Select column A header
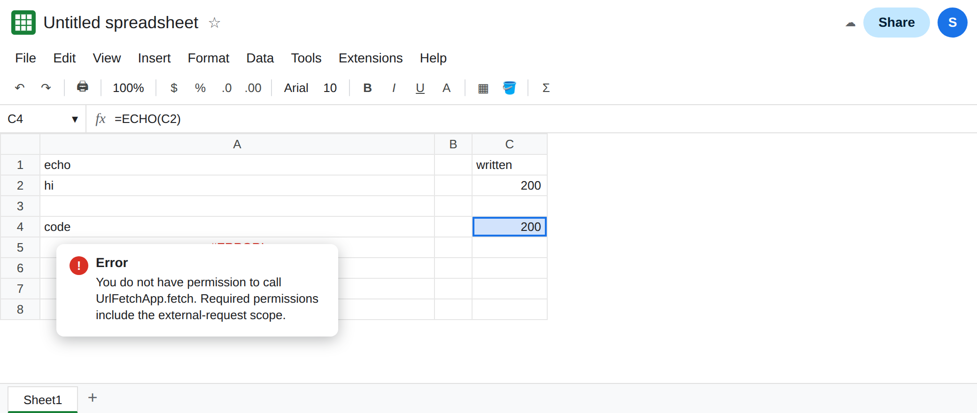977x413 pixels. (237, 144)
